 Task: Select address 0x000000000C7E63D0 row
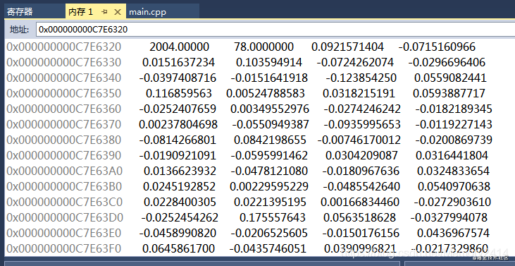pyautogui.click(x=65, y=217)
